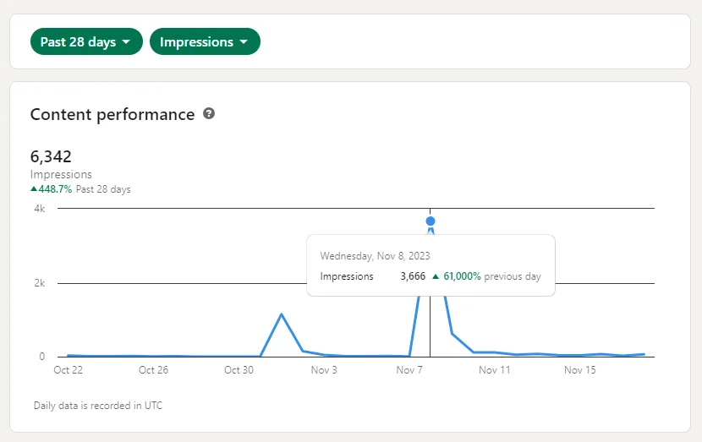Viewport: 702px width, 442px height.
Task: Click the help icon beside Content performance
Action: click(209, 113)
